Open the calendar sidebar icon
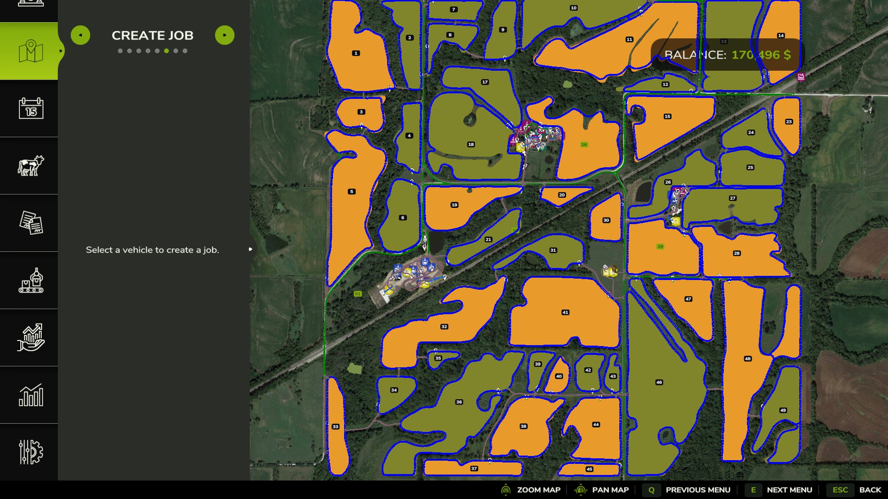 point(31,109)
